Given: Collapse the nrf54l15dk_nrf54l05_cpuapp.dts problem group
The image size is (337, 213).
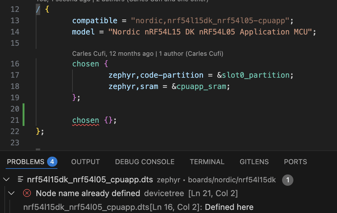Looking at the screenshot, I should pyautogui.click(x=6, y=180).
